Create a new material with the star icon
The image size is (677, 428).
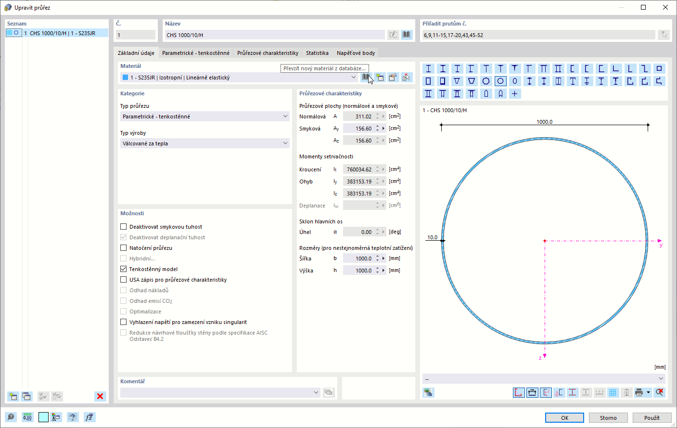point(380,77)
